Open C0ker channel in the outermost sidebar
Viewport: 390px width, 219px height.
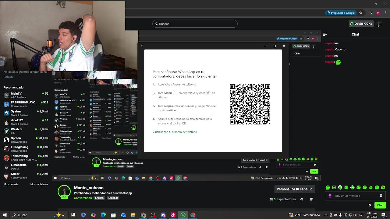pyautogui.click(x=26, y=176)
